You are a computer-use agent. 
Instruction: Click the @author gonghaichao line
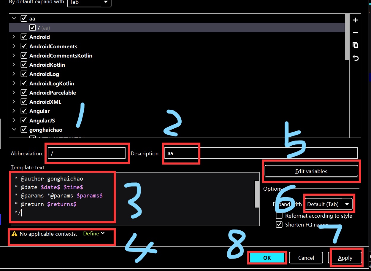coord(49,179)
